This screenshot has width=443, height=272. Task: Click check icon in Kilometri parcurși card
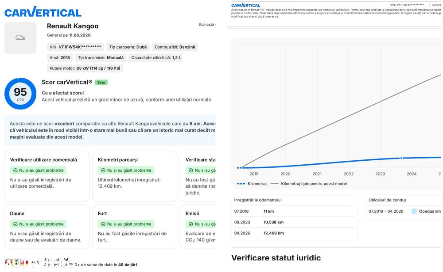coord(103,170)
